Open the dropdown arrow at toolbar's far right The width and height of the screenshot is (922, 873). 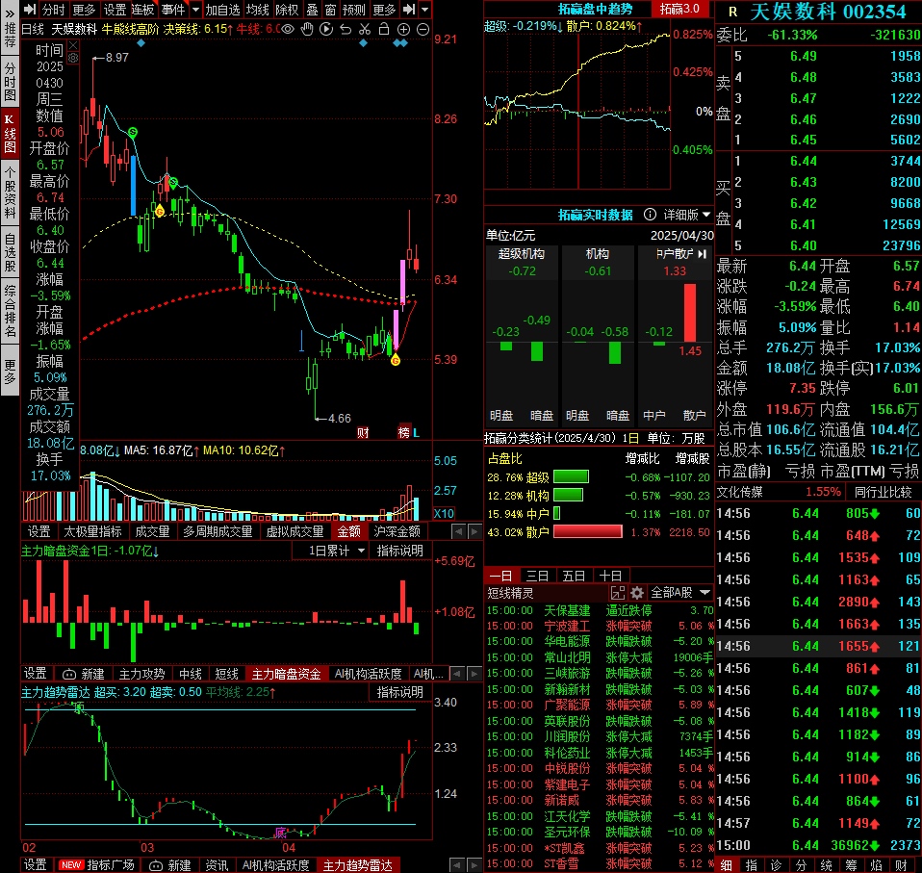pyautogui.click(x=425, y=10)
